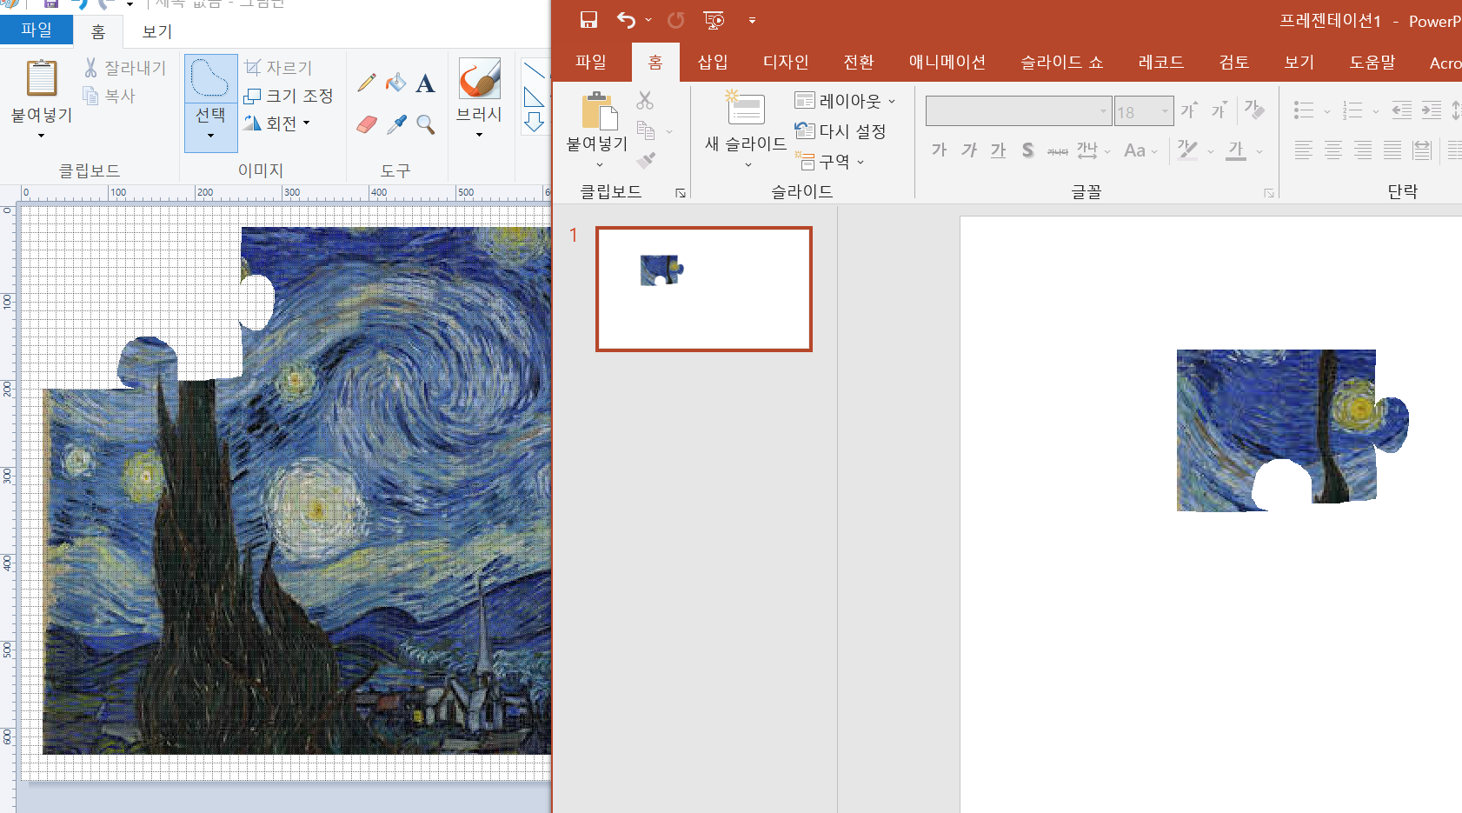Open the File tab in Paint

[x=37, y=30]
